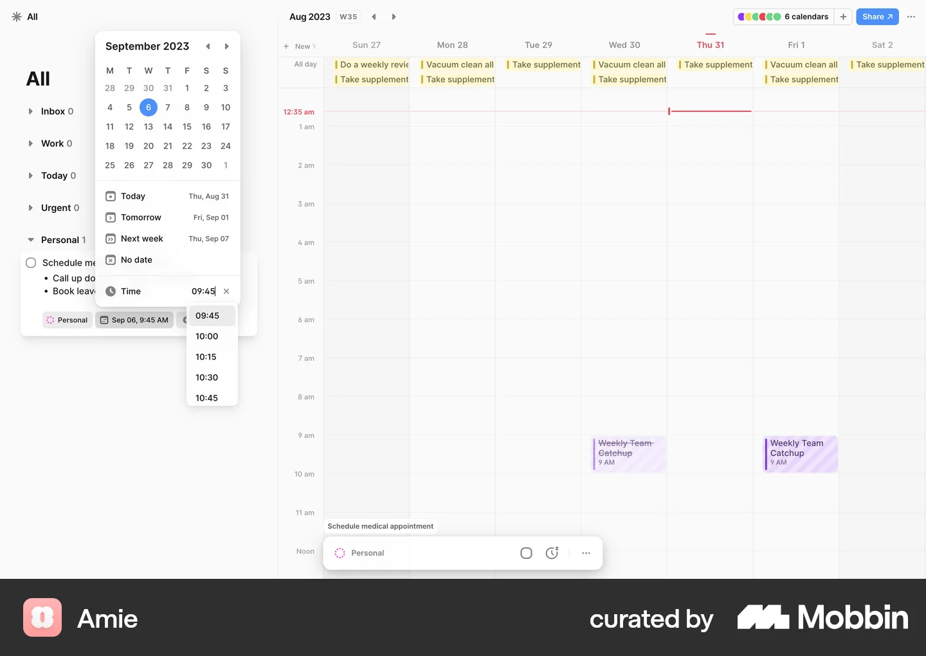Clear the time with the X icon
The width and height of the screenshot is (926, 656).
pos(226,291)
